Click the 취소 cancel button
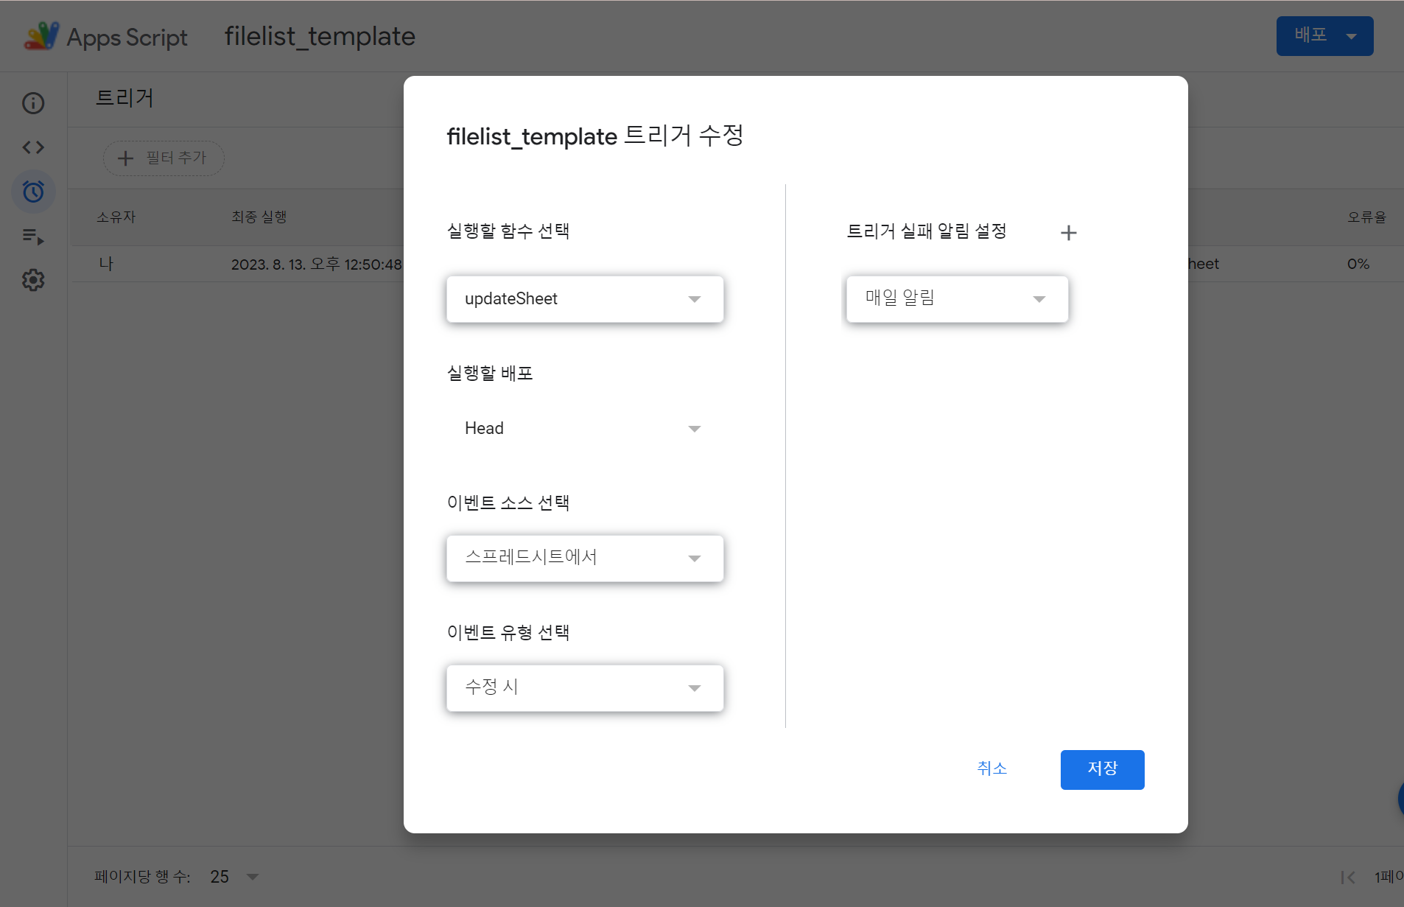 (x=991, y=769)
